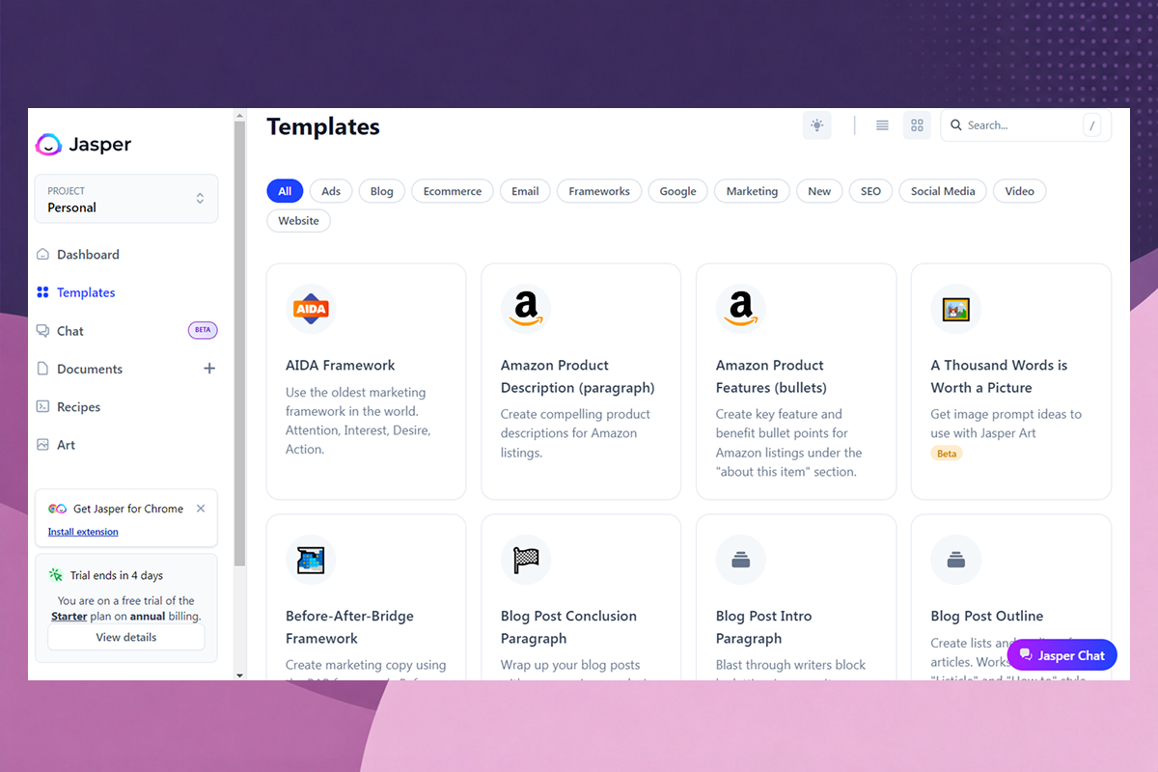Screen dimensions: 1158x772
Task: Click the Blog Post Conclusion flag icon
Action: 526,560
